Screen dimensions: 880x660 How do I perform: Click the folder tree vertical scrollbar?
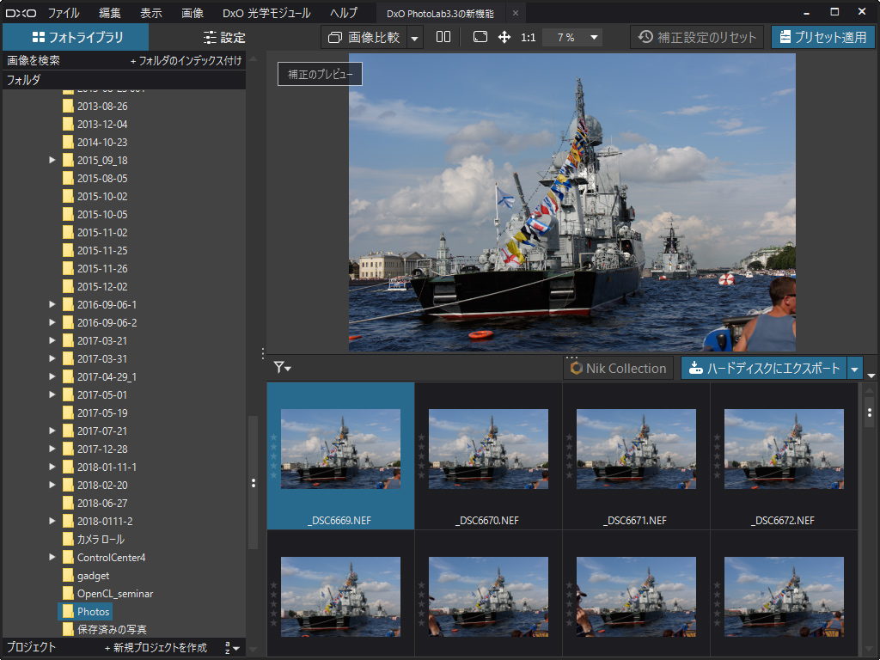click(x=253, y=481)
